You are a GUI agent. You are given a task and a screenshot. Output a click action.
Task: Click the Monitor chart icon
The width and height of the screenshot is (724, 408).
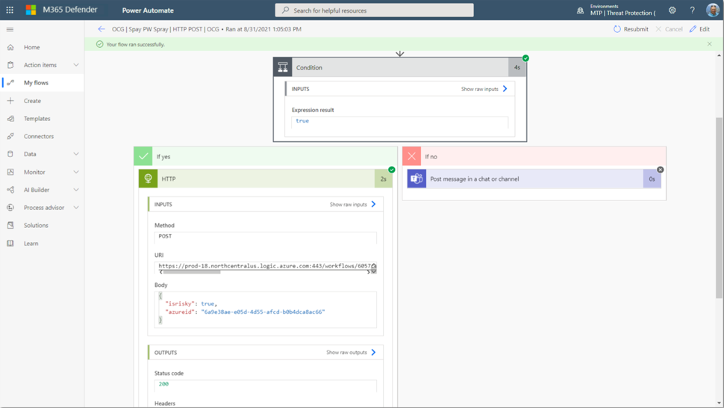click(10, 172)
